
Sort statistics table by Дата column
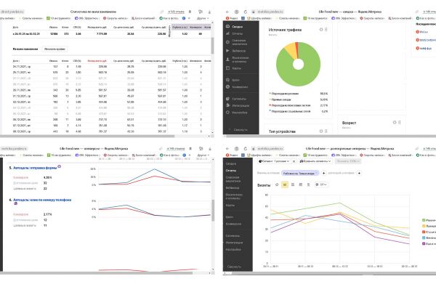click(x=16, y=60)
